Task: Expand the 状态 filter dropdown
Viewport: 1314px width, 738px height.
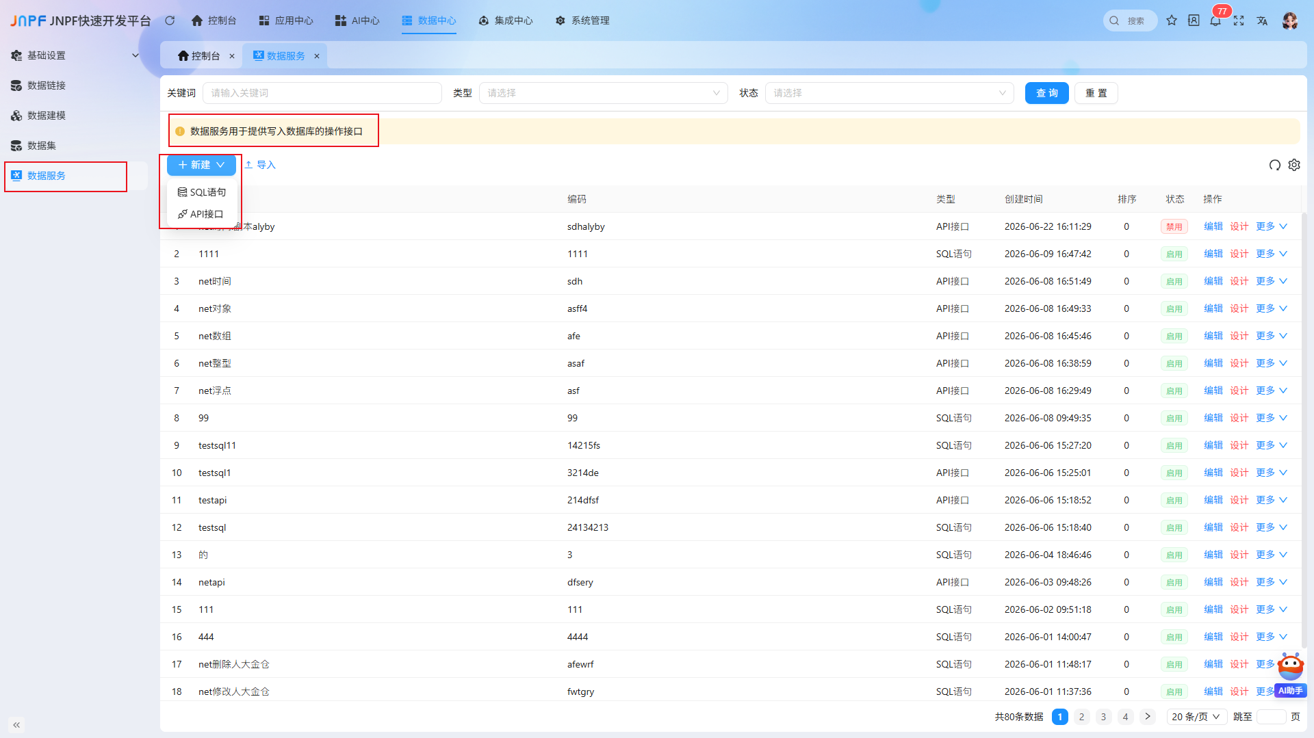Action: 890,93
